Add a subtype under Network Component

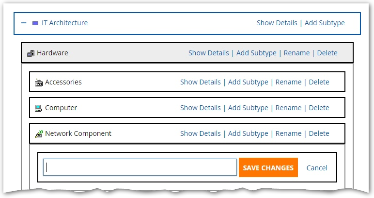pos(248,133)
